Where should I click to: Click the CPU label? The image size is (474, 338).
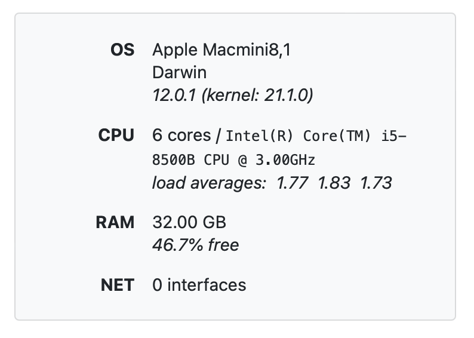pyautogui.click(x=116, y=136)
